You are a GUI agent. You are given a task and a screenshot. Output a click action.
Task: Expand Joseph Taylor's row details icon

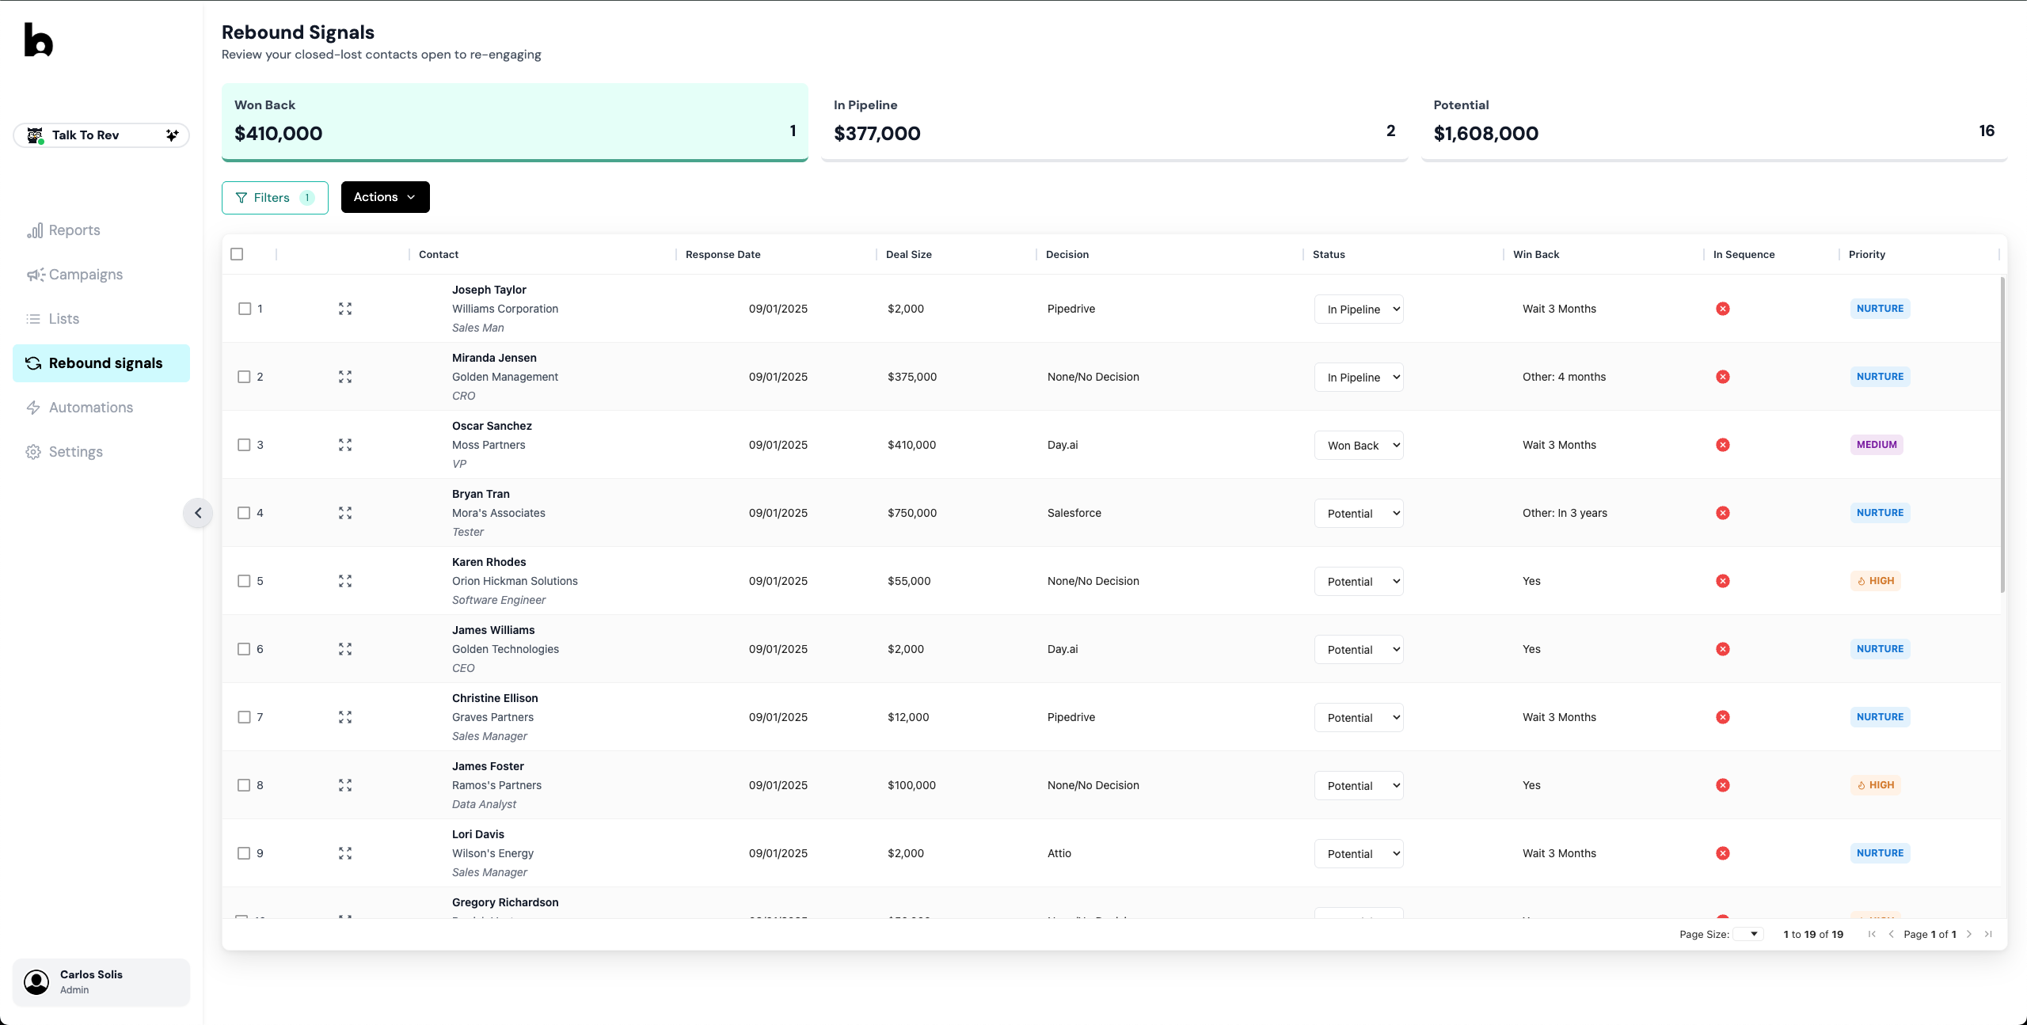(345, 309)
